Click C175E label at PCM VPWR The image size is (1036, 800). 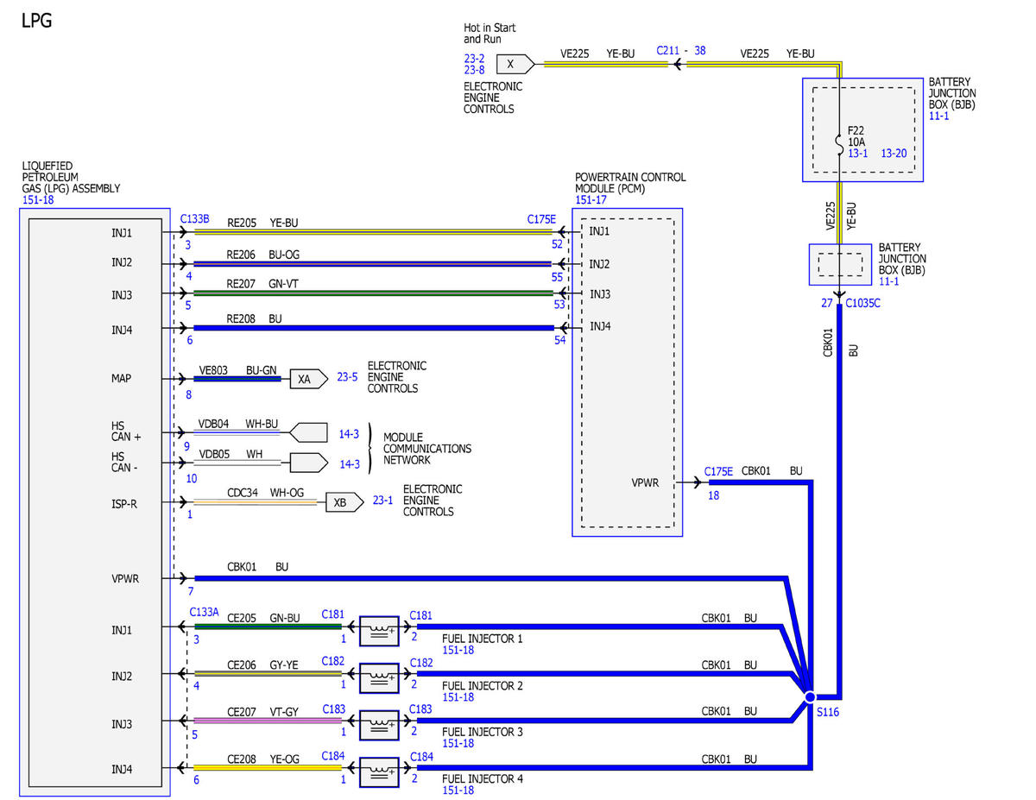pyautogui.click(x=718, y=471)
